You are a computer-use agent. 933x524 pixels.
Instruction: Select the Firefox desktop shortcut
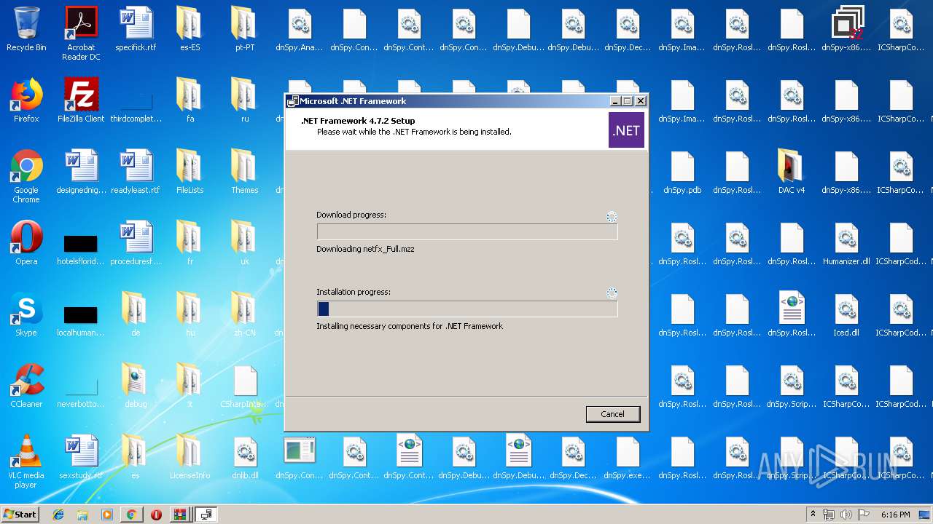(x=26, y=101)
